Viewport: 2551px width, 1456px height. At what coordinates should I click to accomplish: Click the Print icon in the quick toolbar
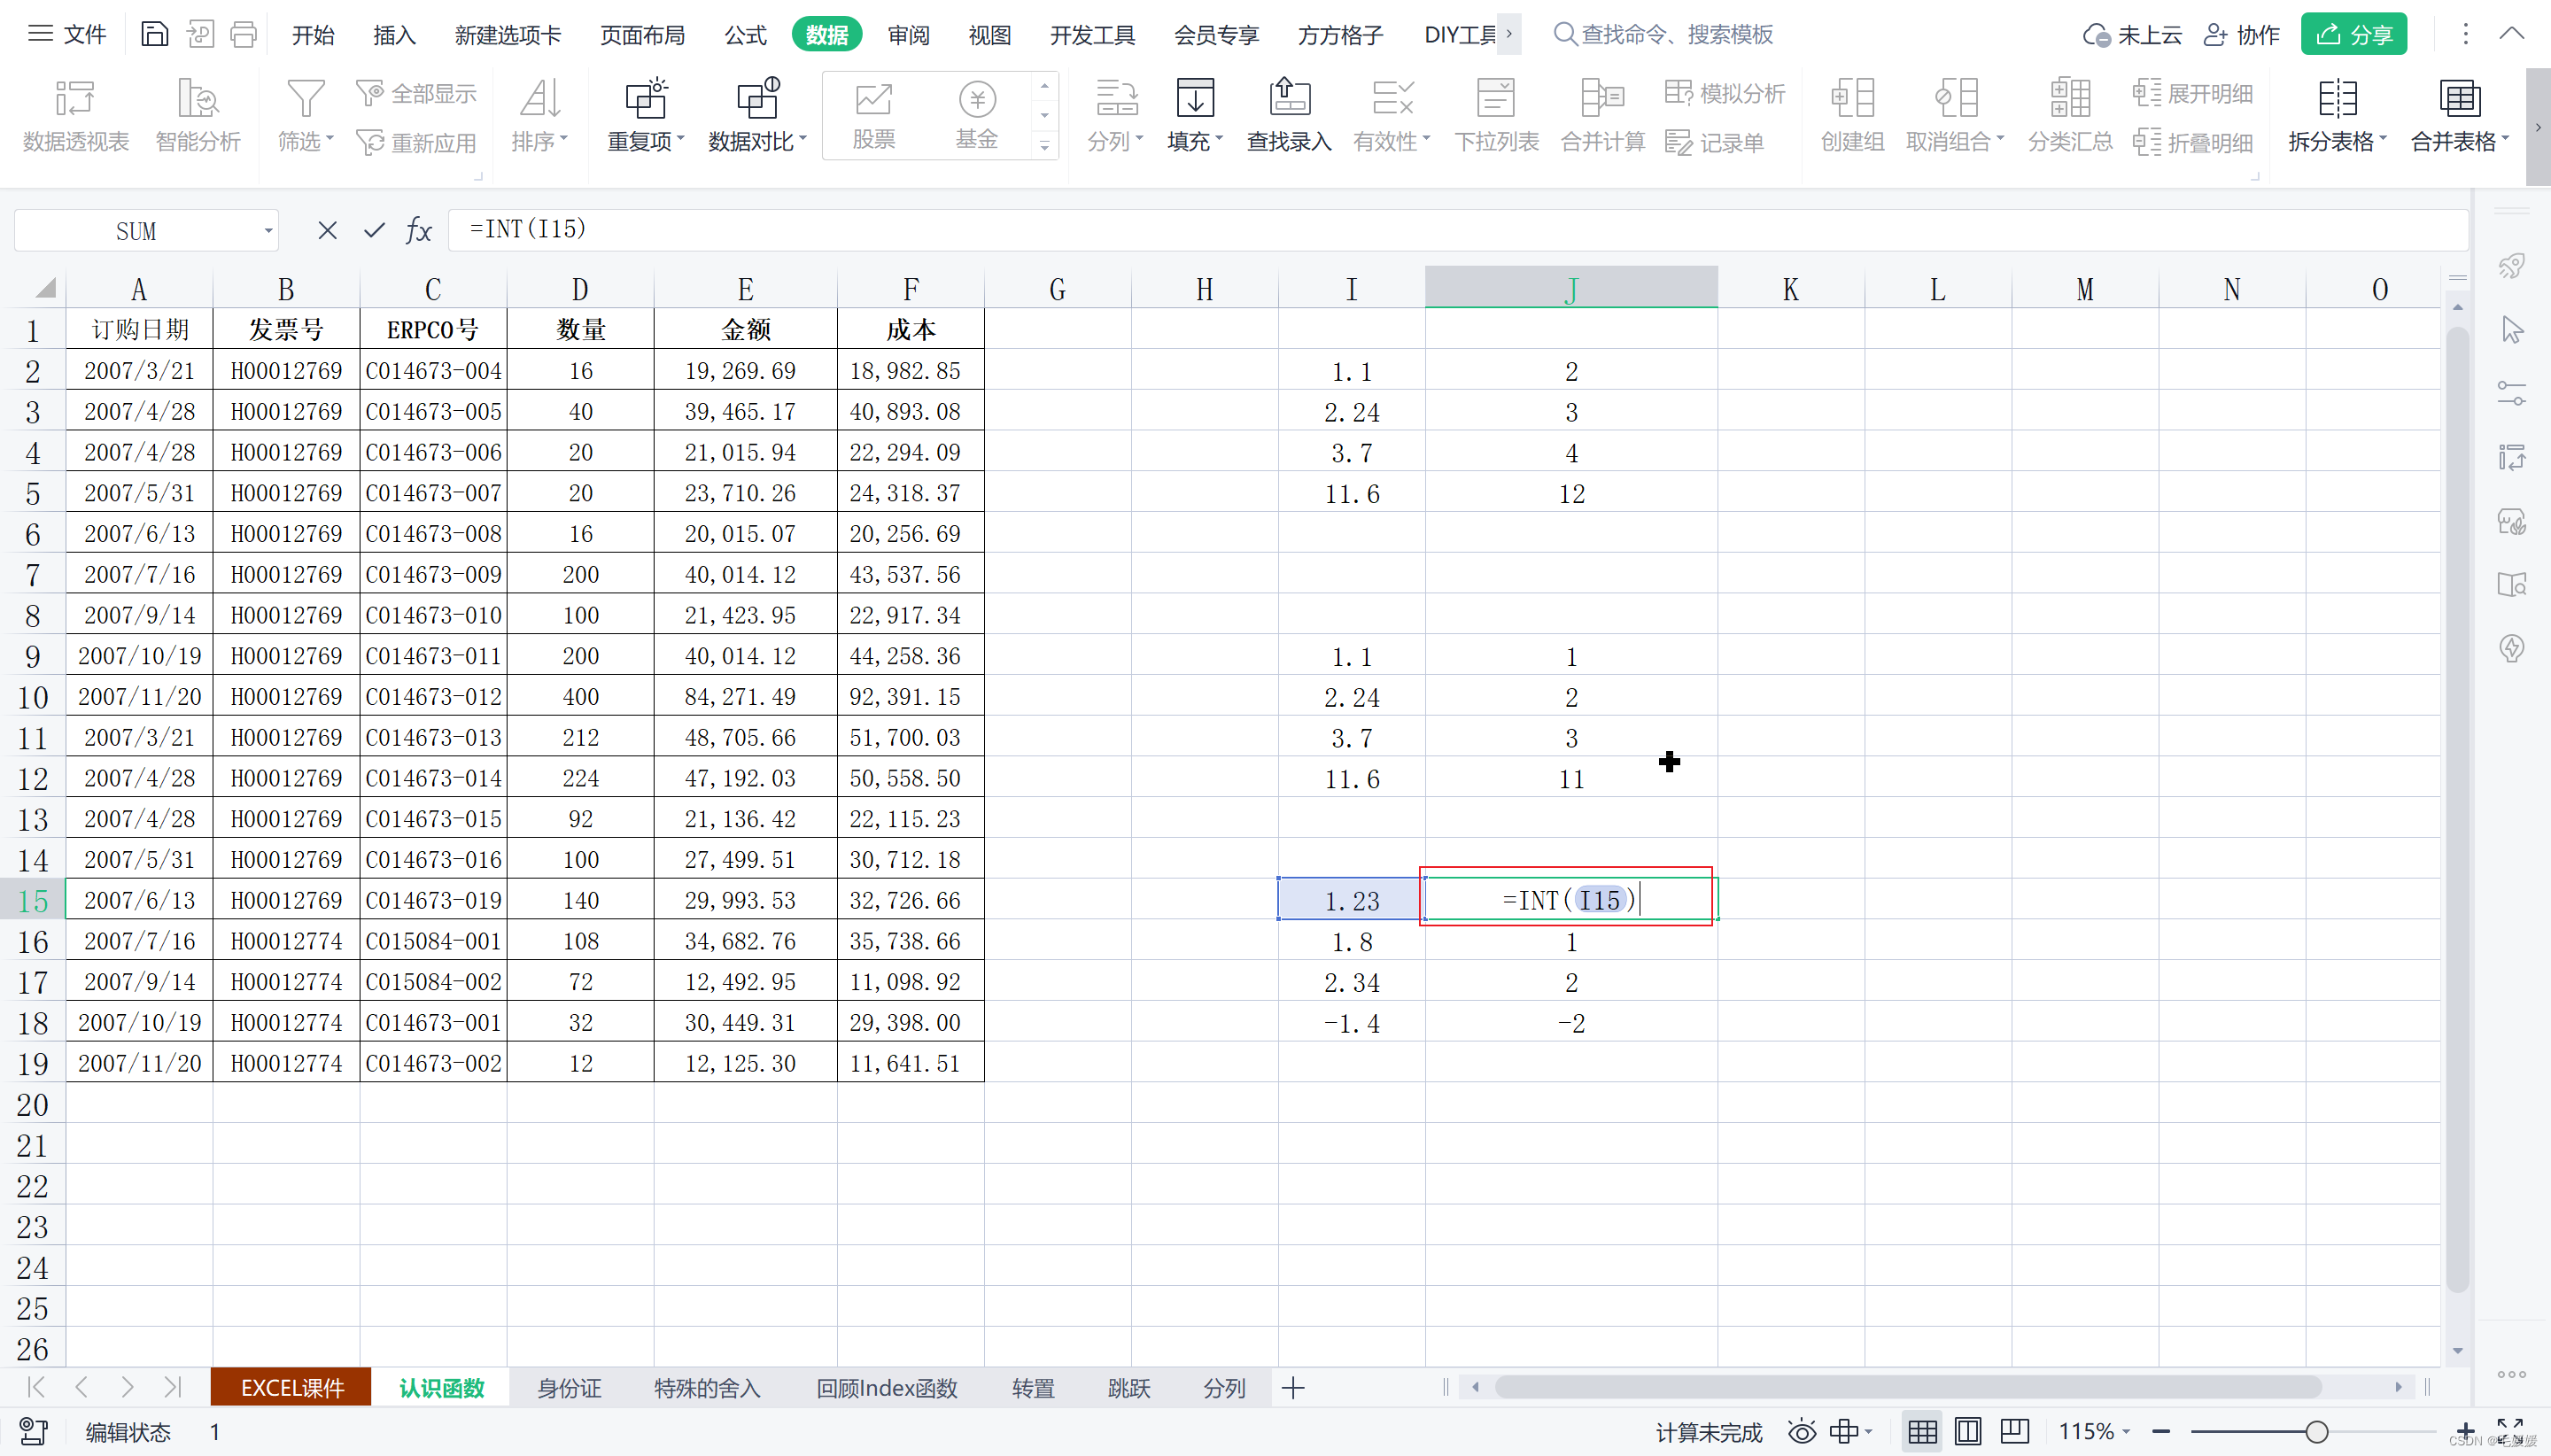[x=243, y=35]
